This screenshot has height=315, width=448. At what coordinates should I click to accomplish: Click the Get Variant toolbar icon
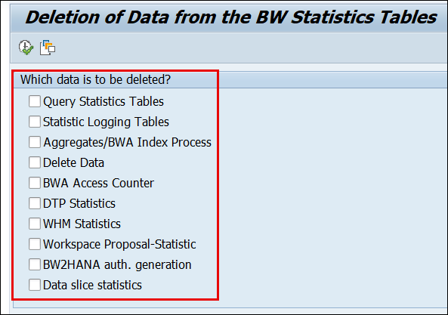[x=48, y=48]
